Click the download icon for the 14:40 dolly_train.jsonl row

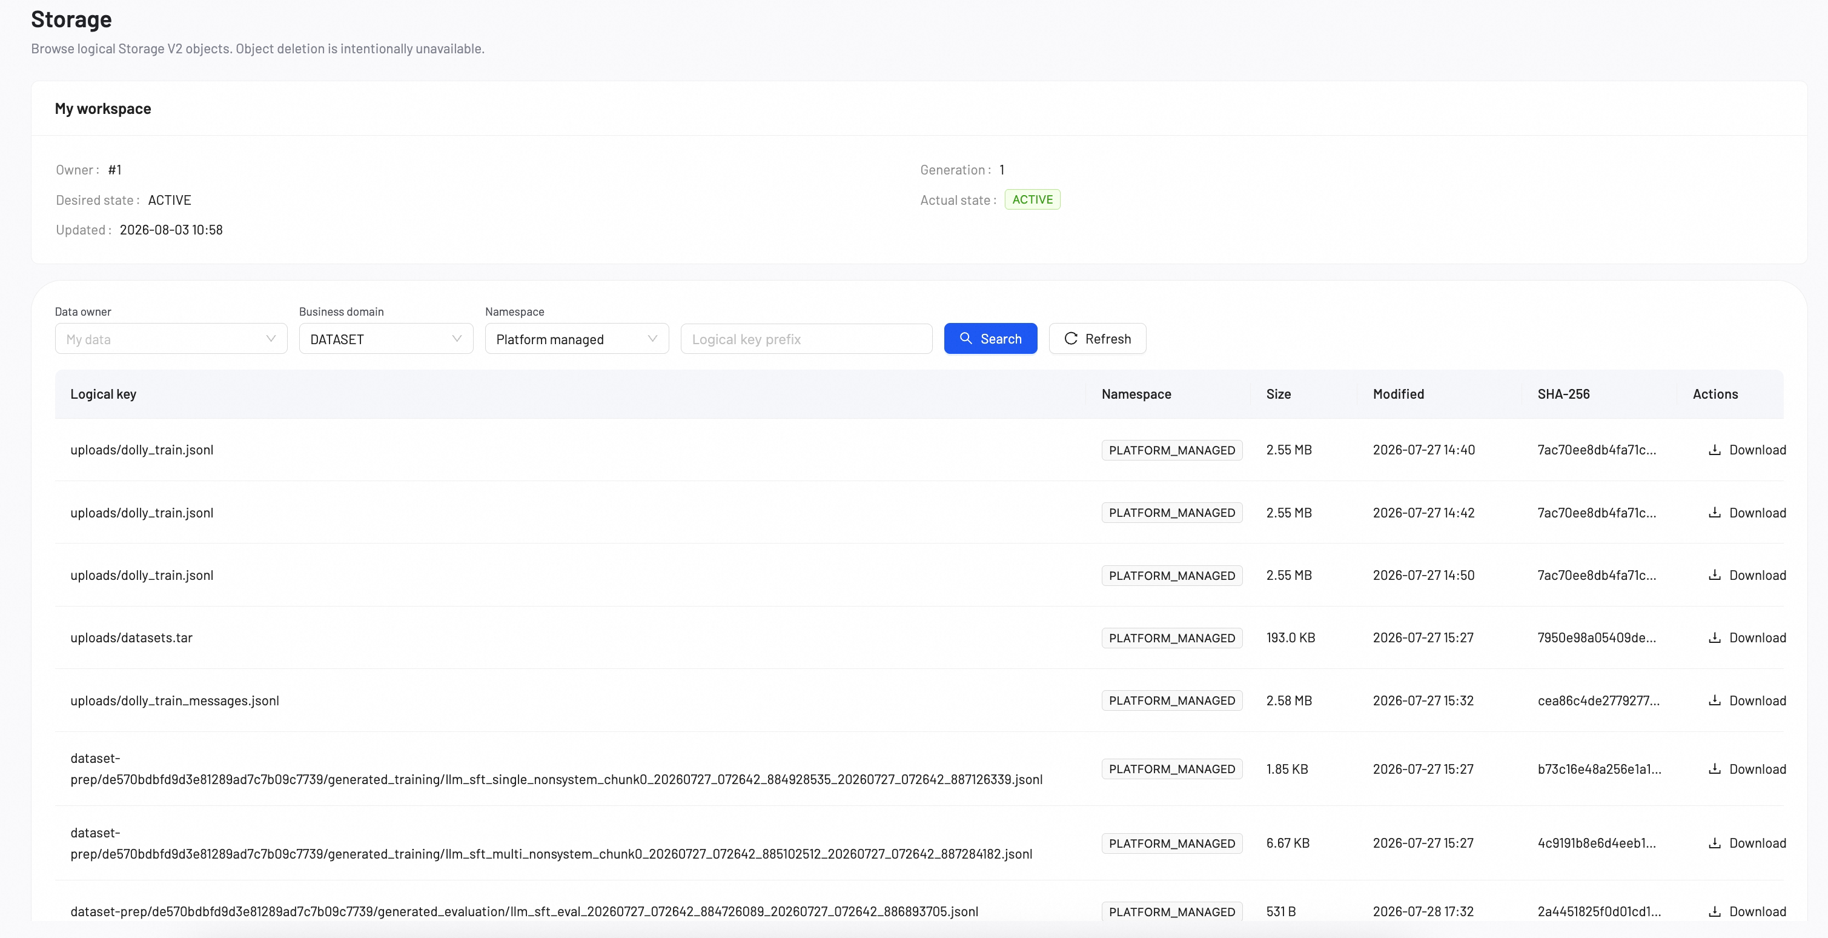[x=1715, y=450]
